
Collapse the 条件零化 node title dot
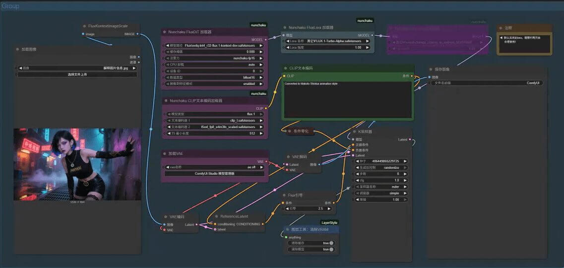click(x=290, y=132)
